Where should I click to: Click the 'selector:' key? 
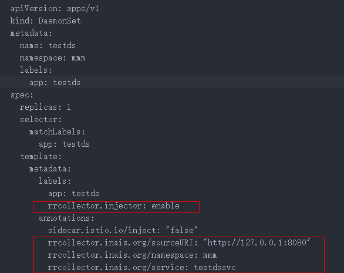pyautogui.click(x=41, y=120)
